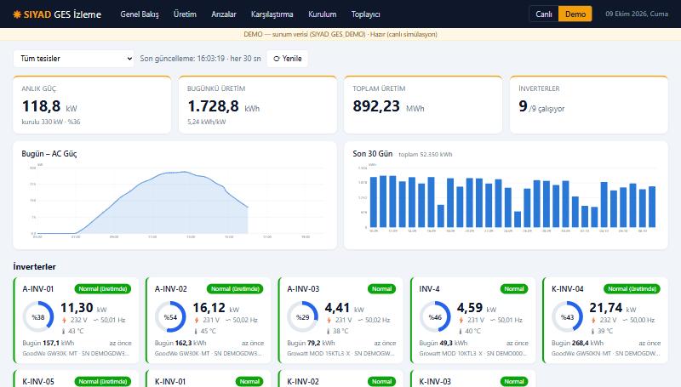The width and height of the screenshot is (681, 387).
Task: Open the Üretim page
Action: pos(185,14)
